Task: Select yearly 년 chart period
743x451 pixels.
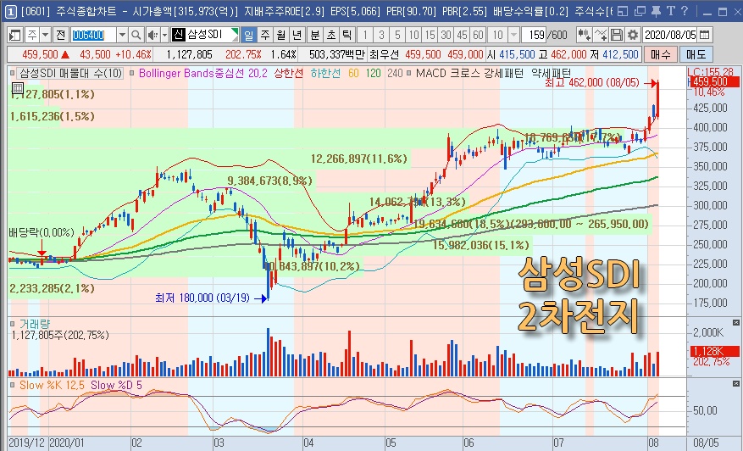Action: [x=297, y=35]
